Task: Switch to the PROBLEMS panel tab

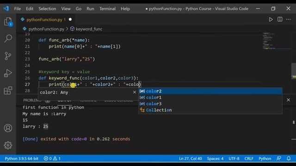Action: pyautogui.click(x=32, y=100)
